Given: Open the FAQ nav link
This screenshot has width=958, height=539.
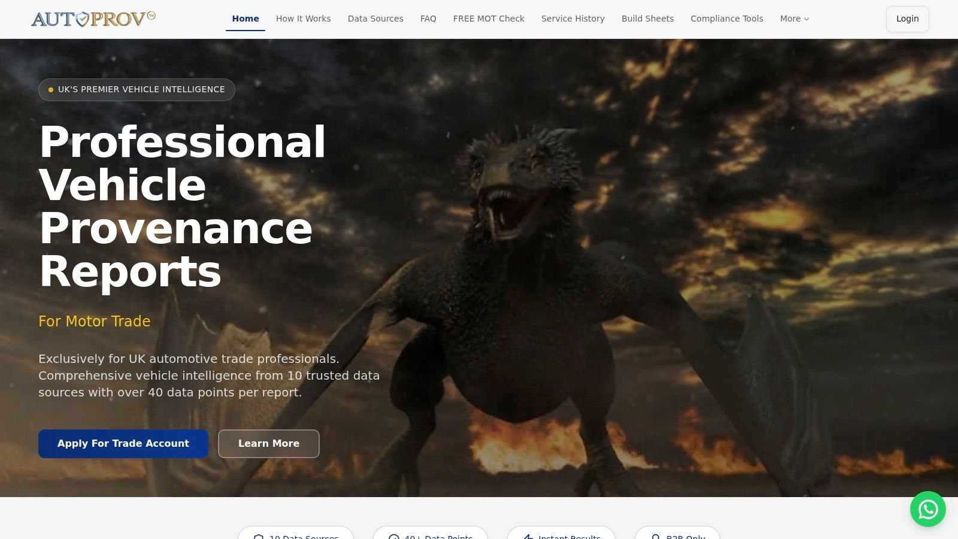Looking at the screenshot, I should (x=428, y=19).
